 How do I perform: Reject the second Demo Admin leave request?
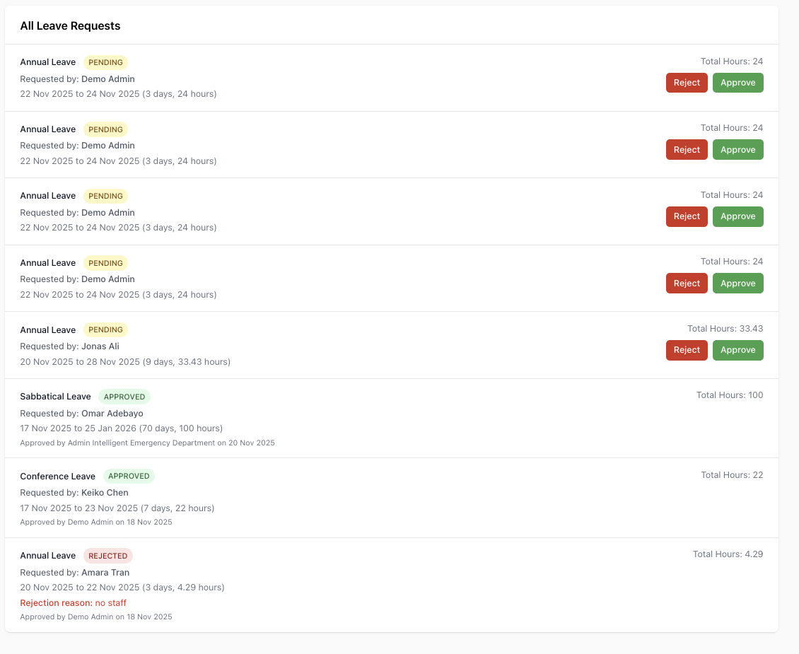point(687,150)
